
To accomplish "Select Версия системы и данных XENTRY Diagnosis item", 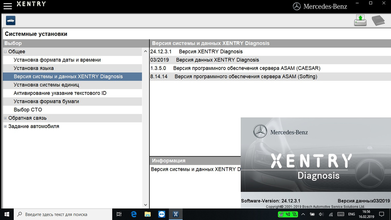I will tap(72, 76).
